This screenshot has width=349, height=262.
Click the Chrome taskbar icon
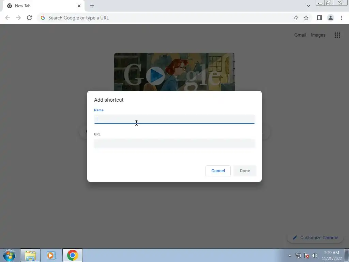[73, 255]
